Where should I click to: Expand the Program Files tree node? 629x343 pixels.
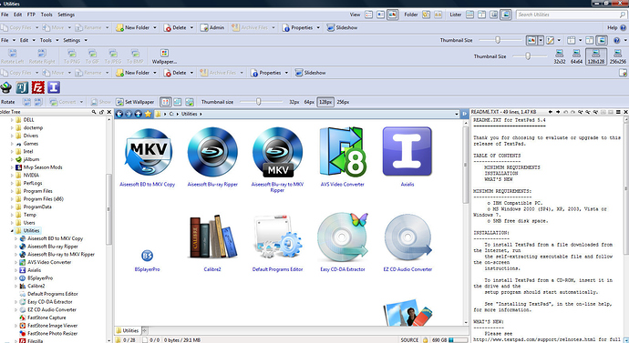tap(12, 191)
